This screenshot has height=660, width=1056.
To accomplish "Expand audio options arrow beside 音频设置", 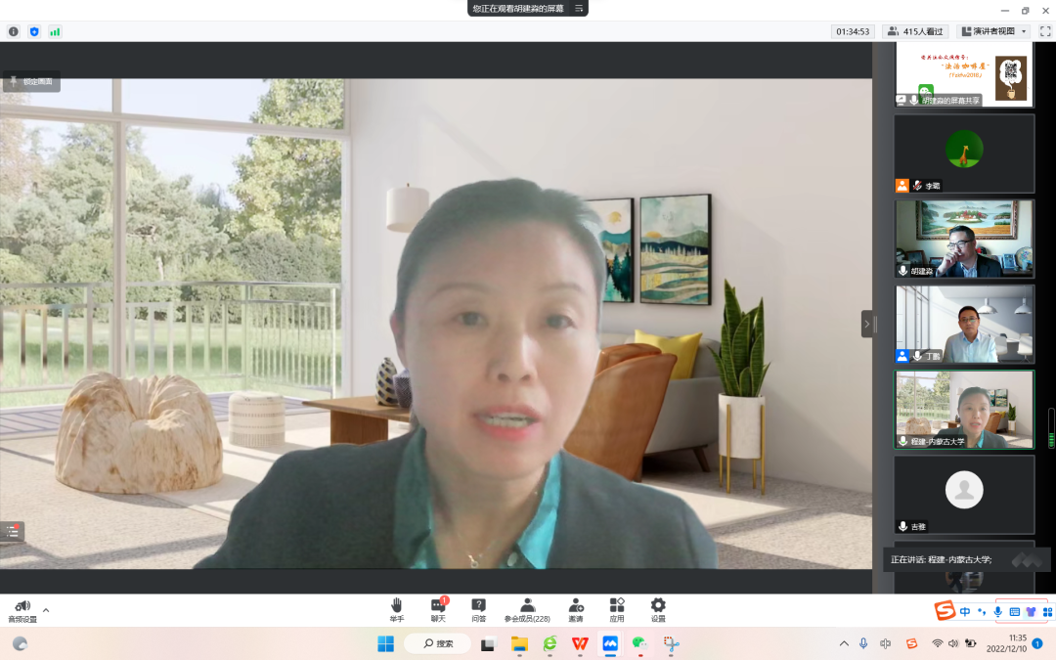I will click(46, 610).
